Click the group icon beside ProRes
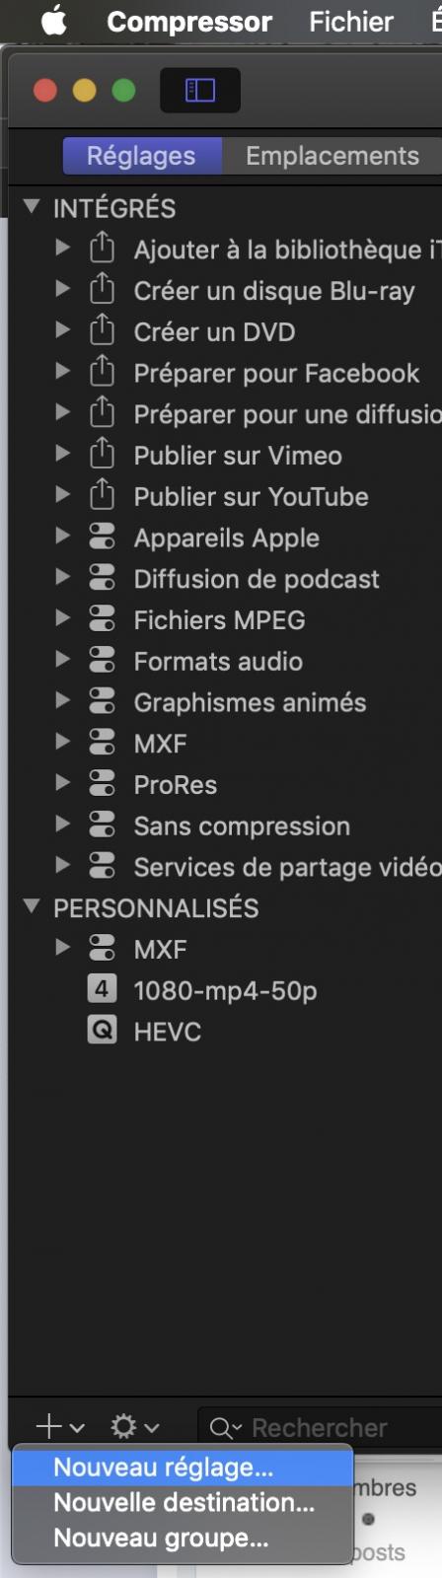442x1578 pixels. (x=103, y=784)
